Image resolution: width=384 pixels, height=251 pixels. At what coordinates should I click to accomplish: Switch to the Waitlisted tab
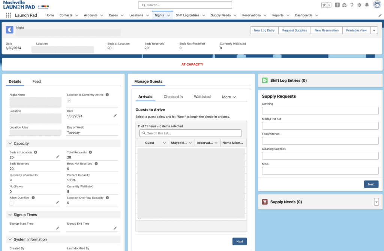(202, 97)
